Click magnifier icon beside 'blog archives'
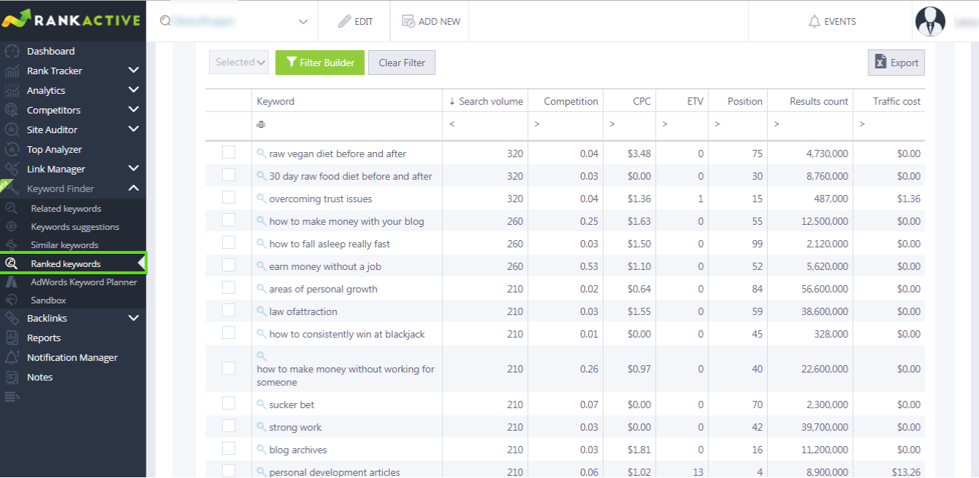 coord(261,450)
